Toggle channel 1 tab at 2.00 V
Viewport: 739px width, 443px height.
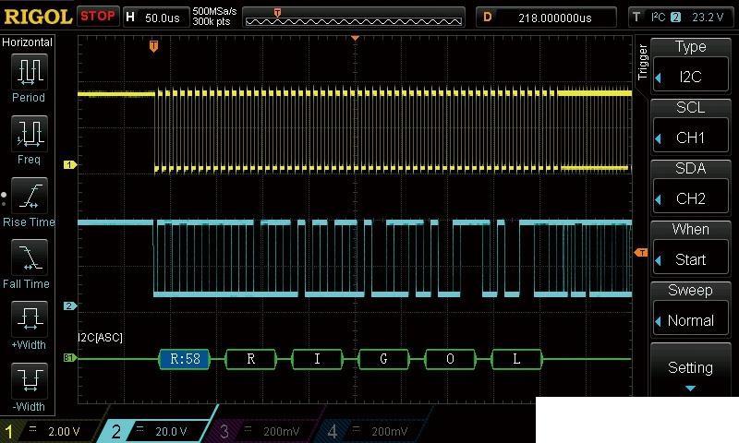pyautogui.click(x=51, y=431)
